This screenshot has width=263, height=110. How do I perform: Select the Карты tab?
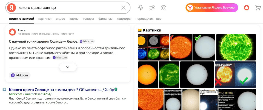(74, 19)
